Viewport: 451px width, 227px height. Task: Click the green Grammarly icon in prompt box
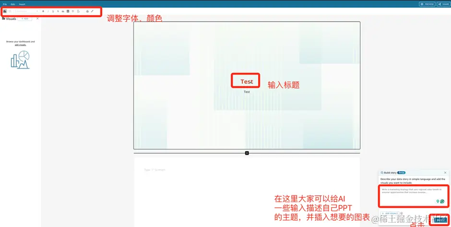442,202
